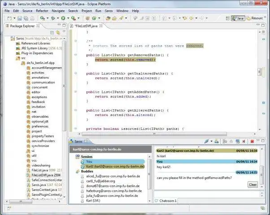Click the green Run button icon
This screenshot has width=270, height=215.
click(63, 18)
